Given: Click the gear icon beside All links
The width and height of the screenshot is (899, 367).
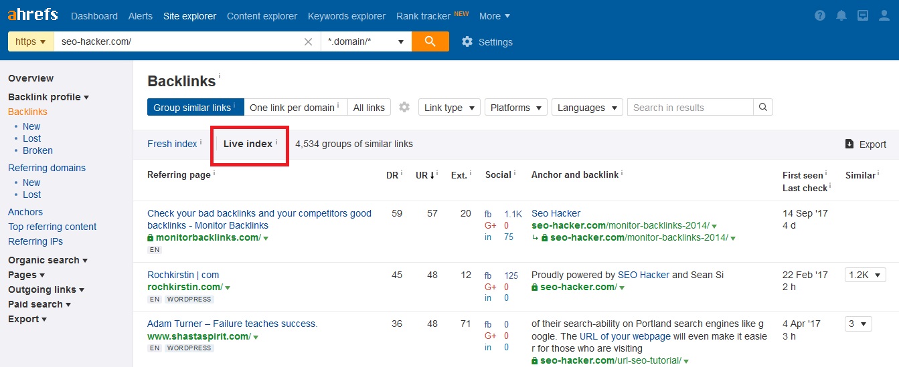Looking at the screenshot, I should pyautogui.click(x=404, y=108).
